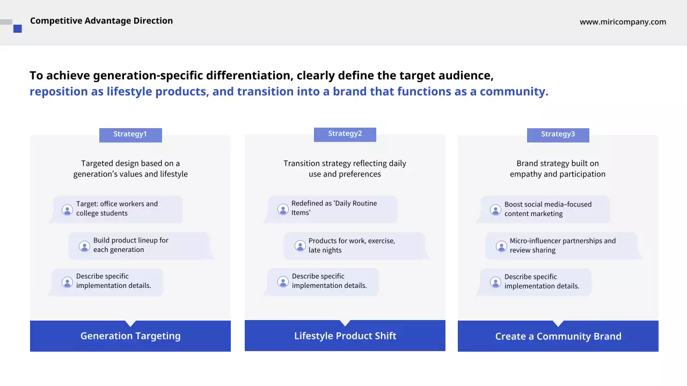
Task: Click the person icon beside 'Redefined as Daily Routine Items'
Action: pos(283,209)
